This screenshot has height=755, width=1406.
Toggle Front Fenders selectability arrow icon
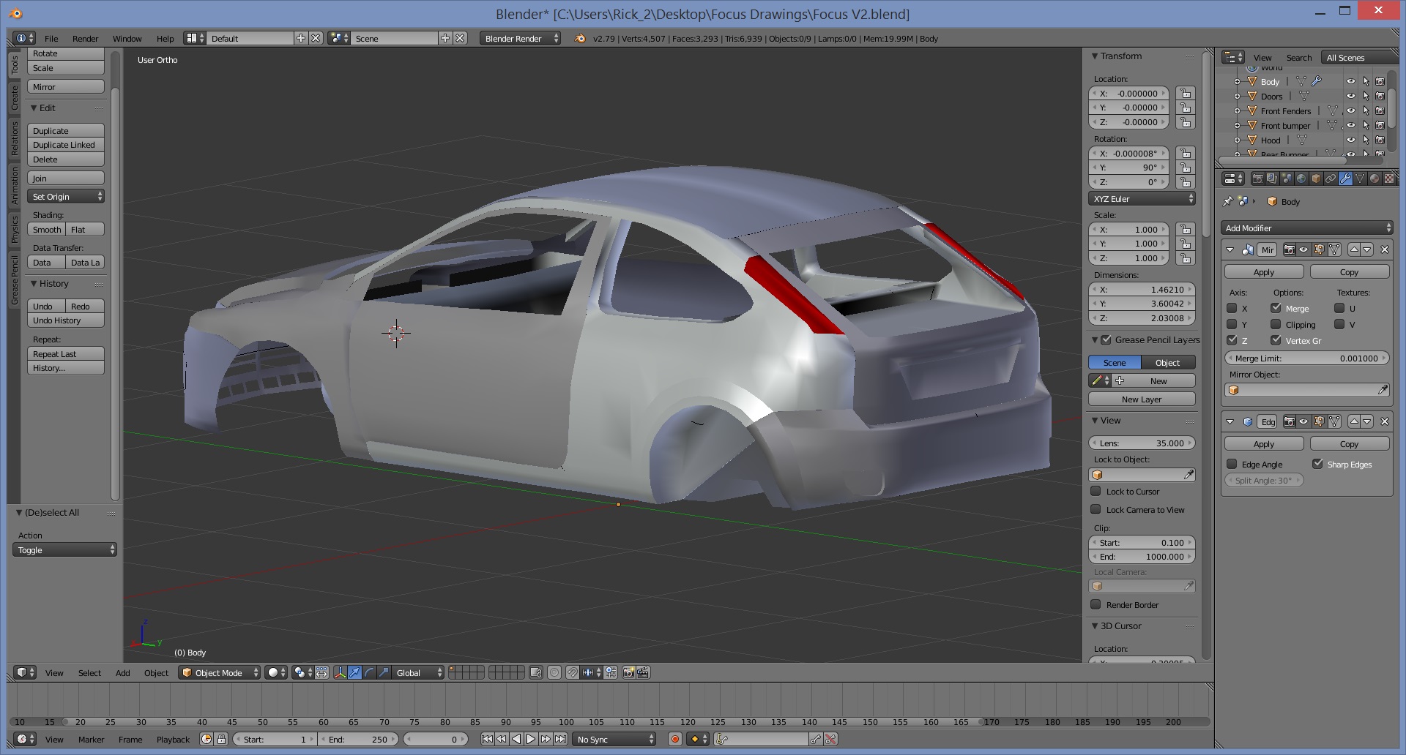click(x=1366, y=110)
